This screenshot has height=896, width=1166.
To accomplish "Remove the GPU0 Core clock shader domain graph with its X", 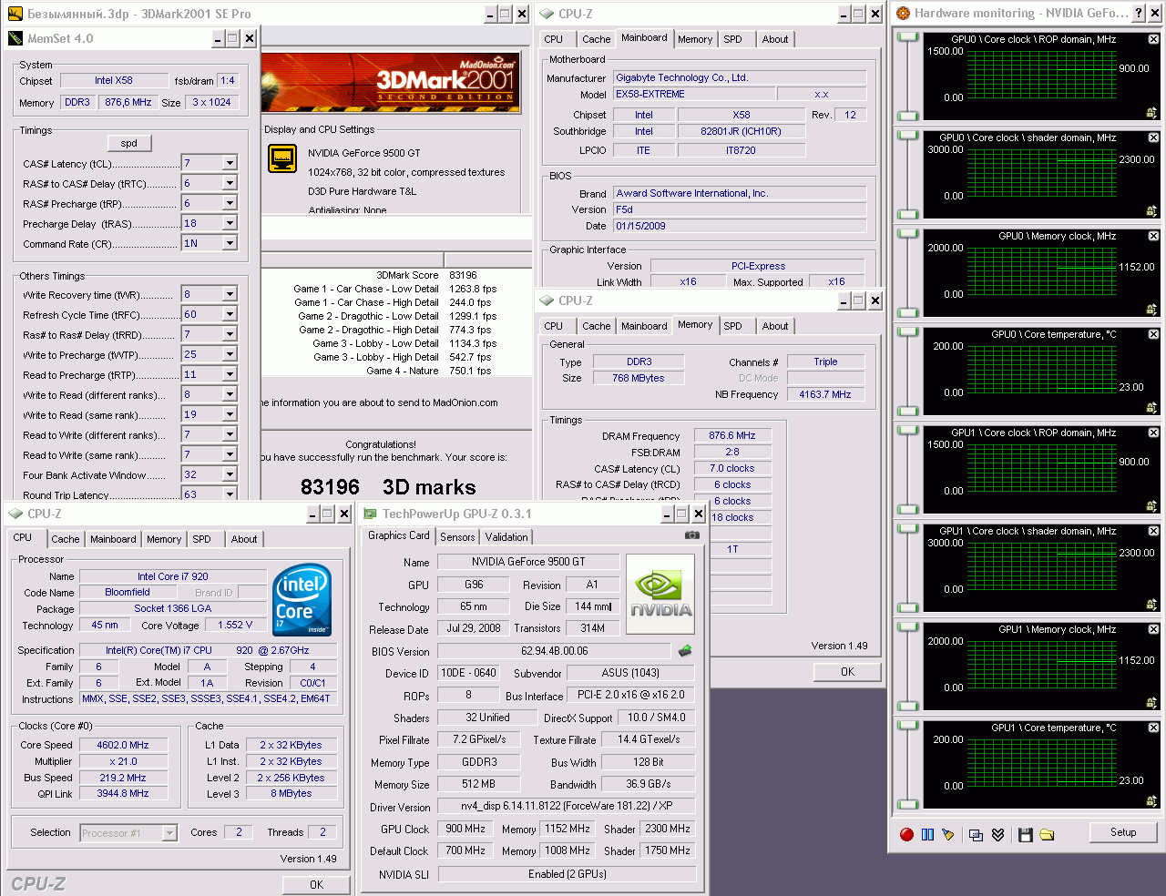I will [x=1153, y=137].
